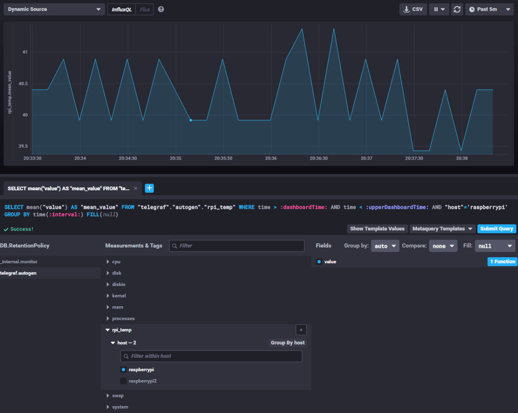This screenshot has height=413, width=518.
Task: Switch to Flux query mode
Action: pyautogui.click(x=145, y=9)
